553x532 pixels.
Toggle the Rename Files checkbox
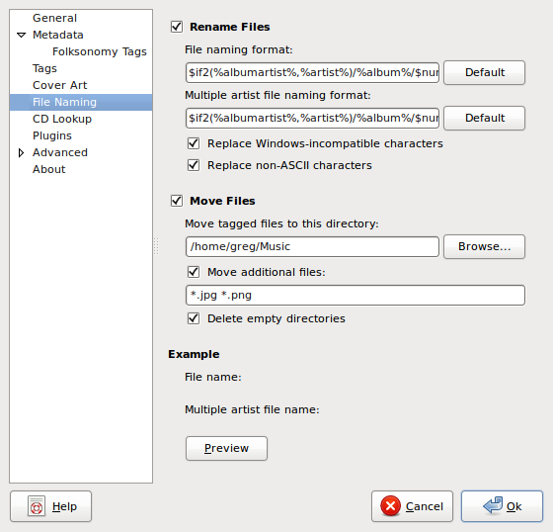click(x=177, y=27)
